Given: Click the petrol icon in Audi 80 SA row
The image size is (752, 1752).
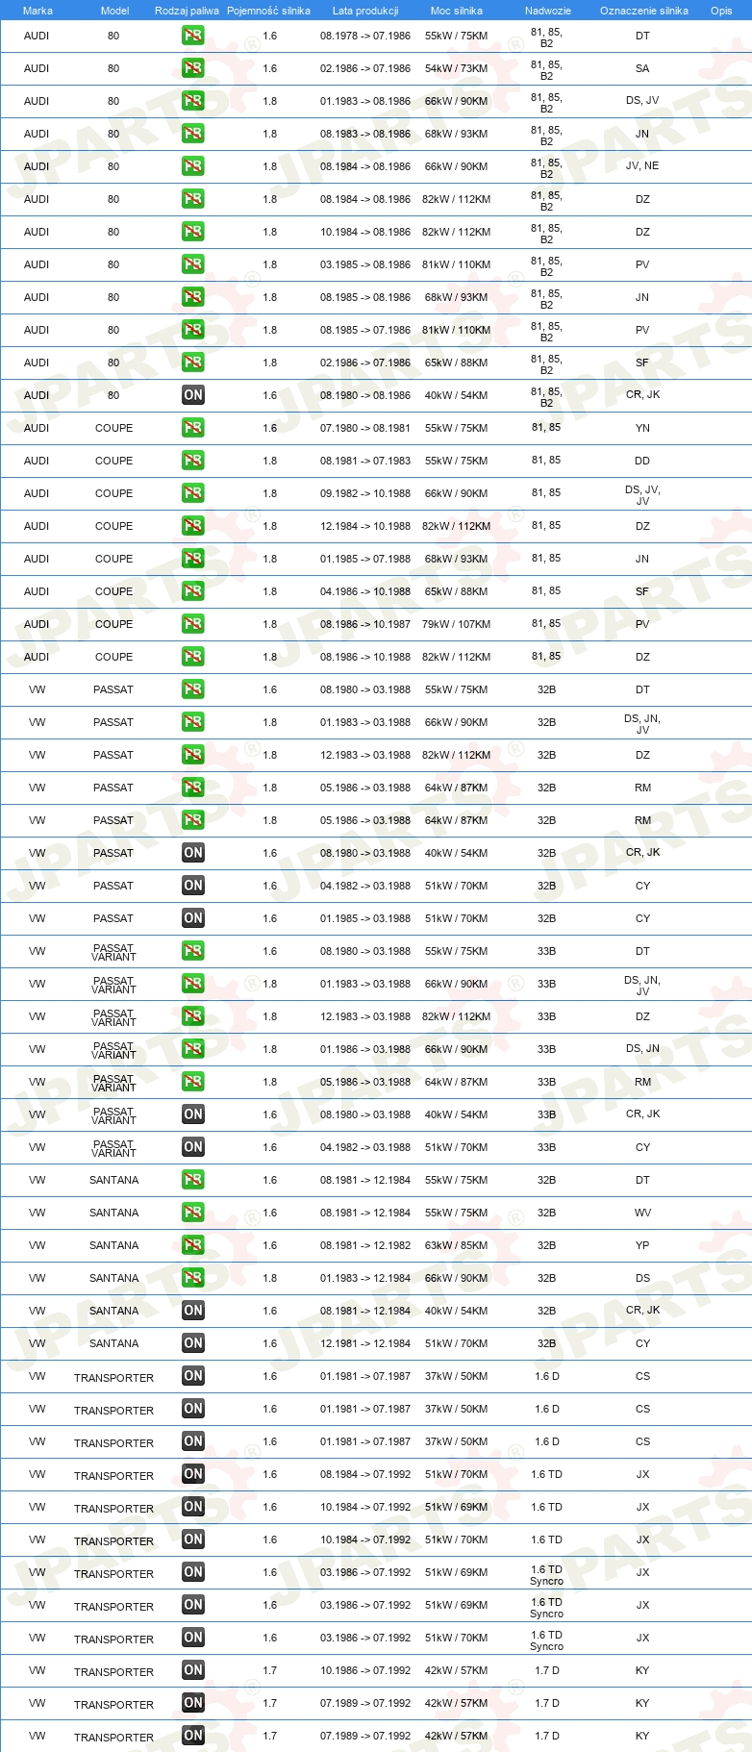Looking at the screenshot, I should coord(193,68).
